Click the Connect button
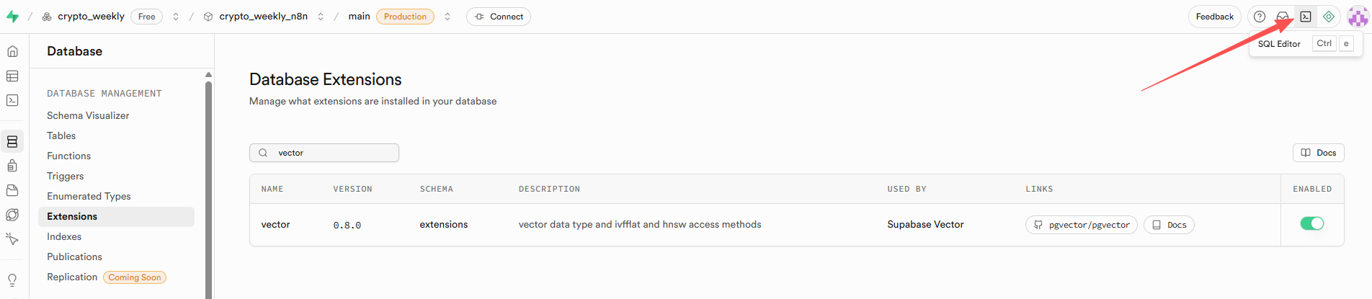This screenshot has height=299, width=1372. pos(499,17)
